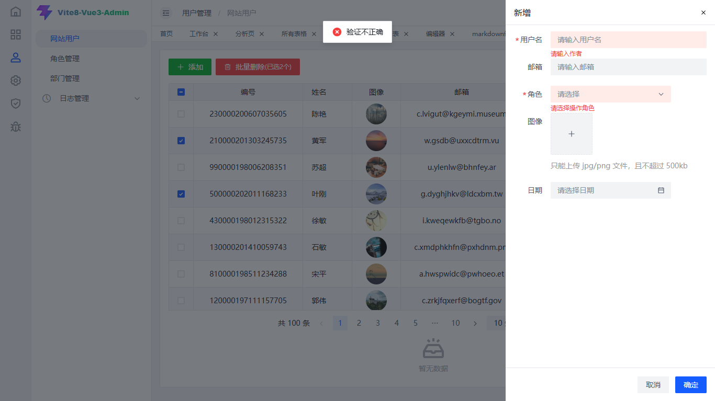Click the 确定 button in drawer
Screen dimensions: 715x401
pyautogui.click(x=691, y=385)
